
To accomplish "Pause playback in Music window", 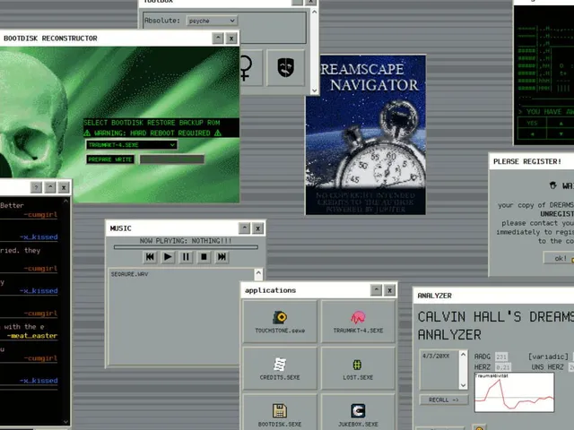I will [186, 257].
